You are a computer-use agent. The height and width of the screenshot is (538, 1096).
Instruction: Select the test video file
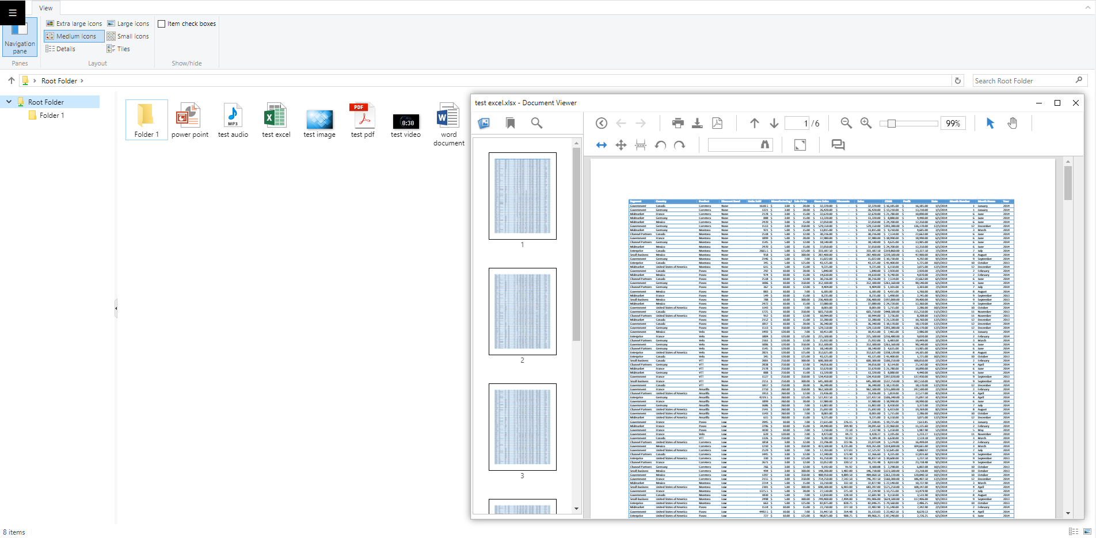coord(405,120)
